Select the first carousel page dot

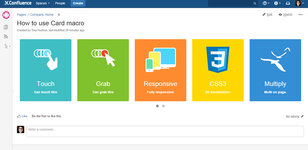pyautogui.click(x=157, y=106)
